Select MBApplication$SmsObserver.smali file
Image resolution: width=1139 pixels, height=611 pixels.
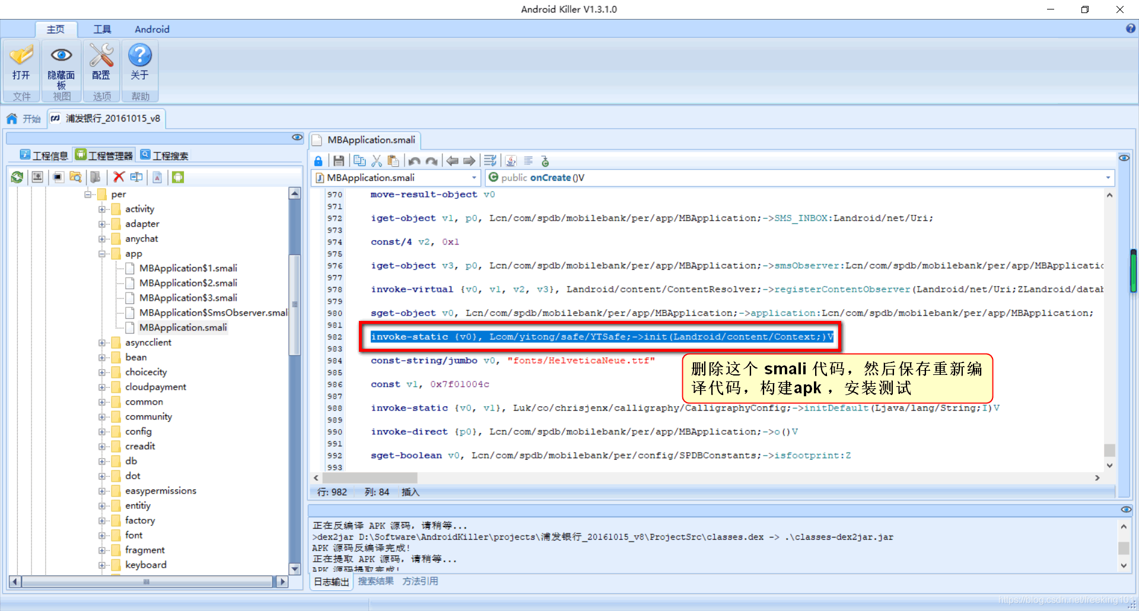(x=214, y=313)
